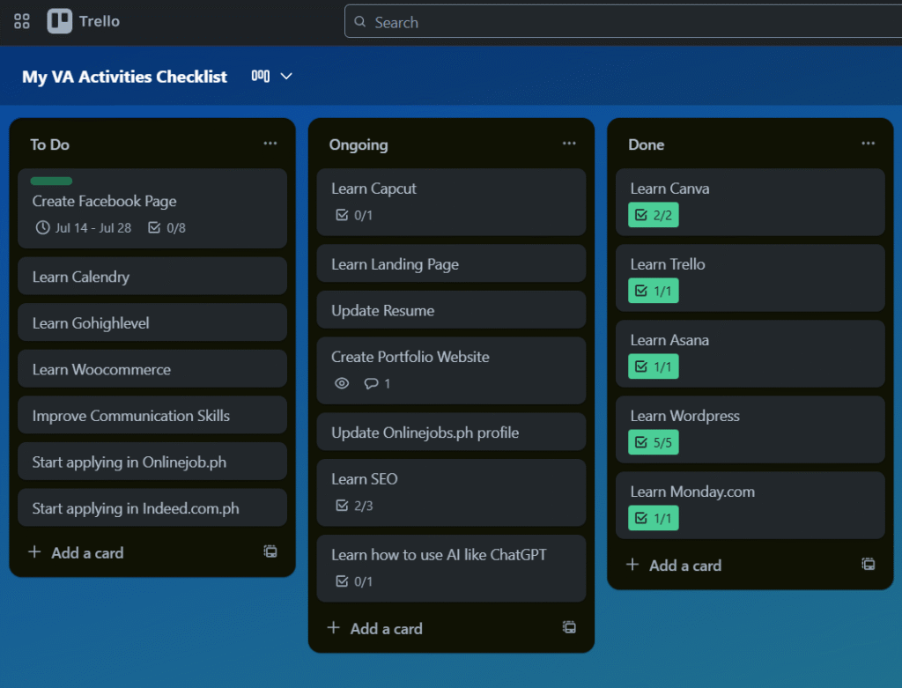
Task: Click the Ongoing list title
Action: 359,145
